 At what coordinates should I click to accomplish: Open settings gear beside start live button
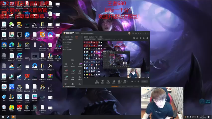coord(138,81)
